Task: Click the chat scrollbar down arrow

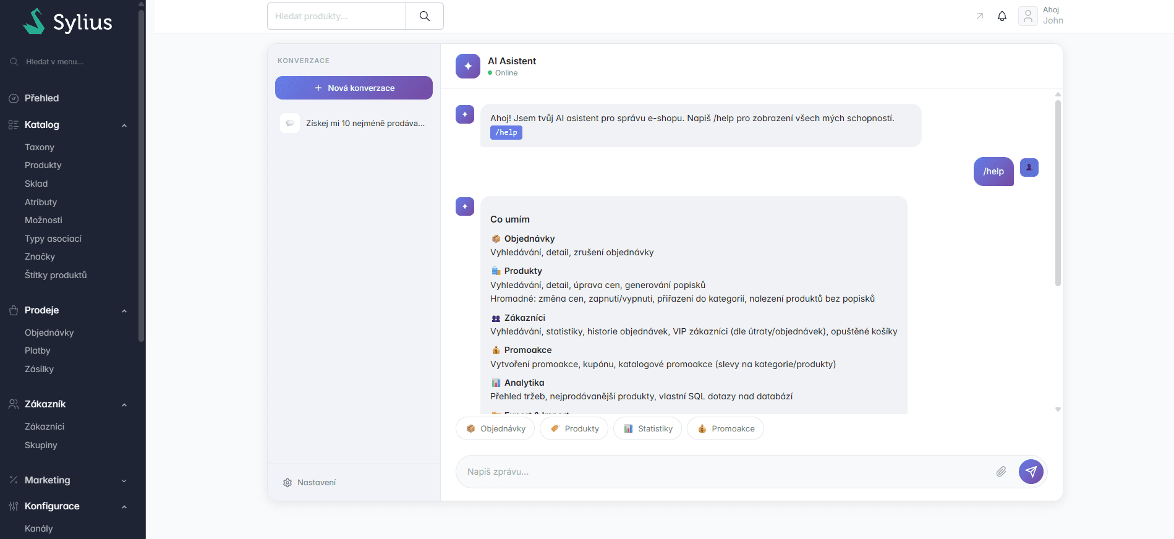Action: pyautogui.click(x=1058, y=409)
